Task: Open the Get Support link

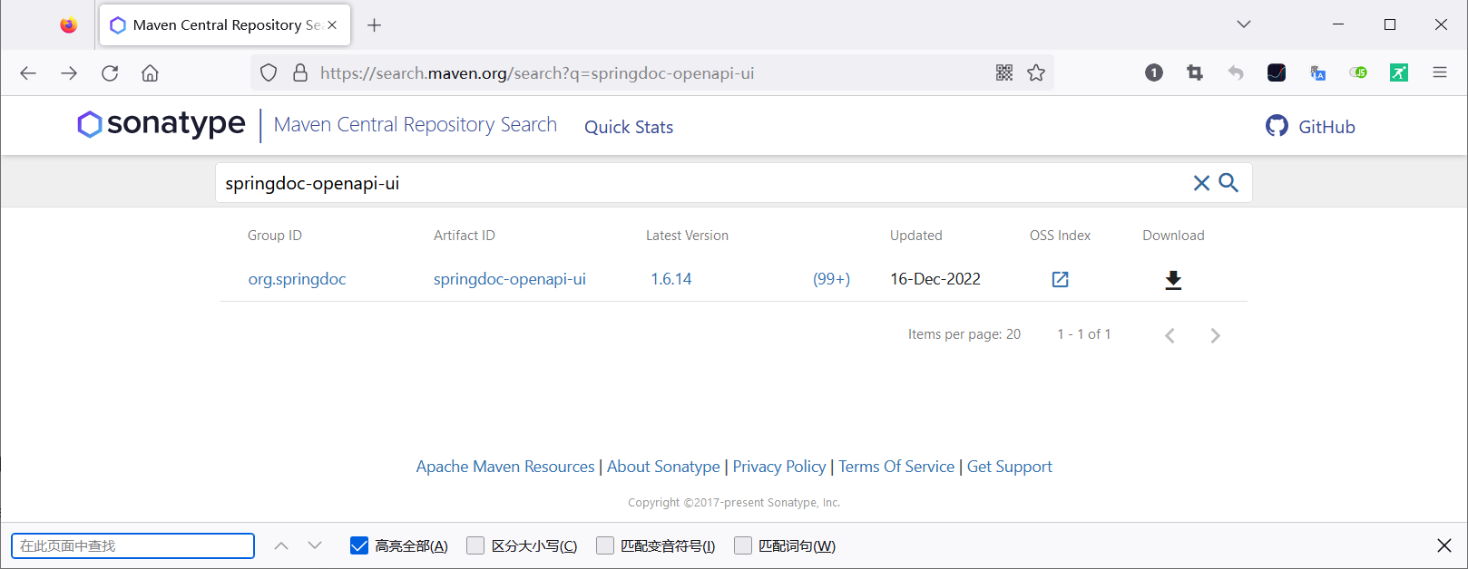Action: (1010, 467)
